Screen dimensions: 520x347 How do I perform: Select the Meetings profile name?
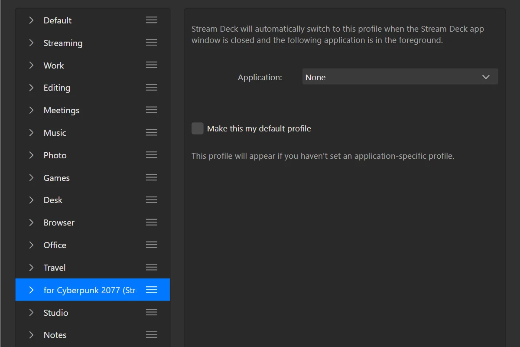pyautogui.click(x=62, y=110)
